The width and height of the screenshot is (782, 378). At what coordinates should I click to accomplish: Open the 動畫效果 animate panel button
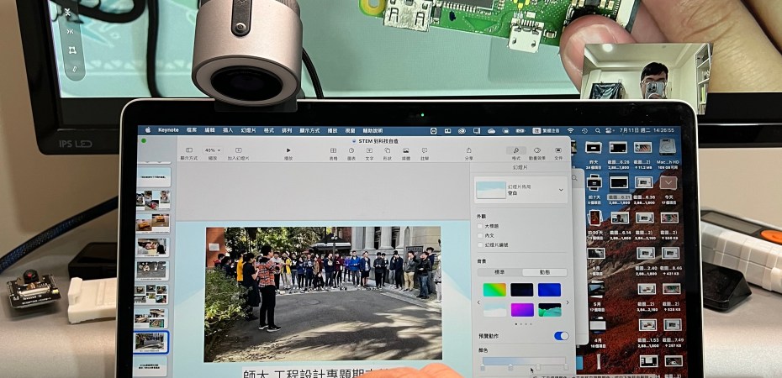tap(537, 151)
